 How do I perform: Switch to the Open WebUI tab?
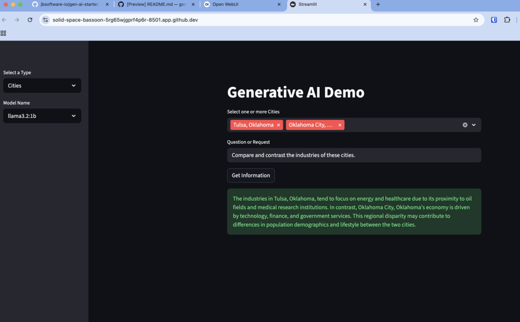tap(239, 5)
